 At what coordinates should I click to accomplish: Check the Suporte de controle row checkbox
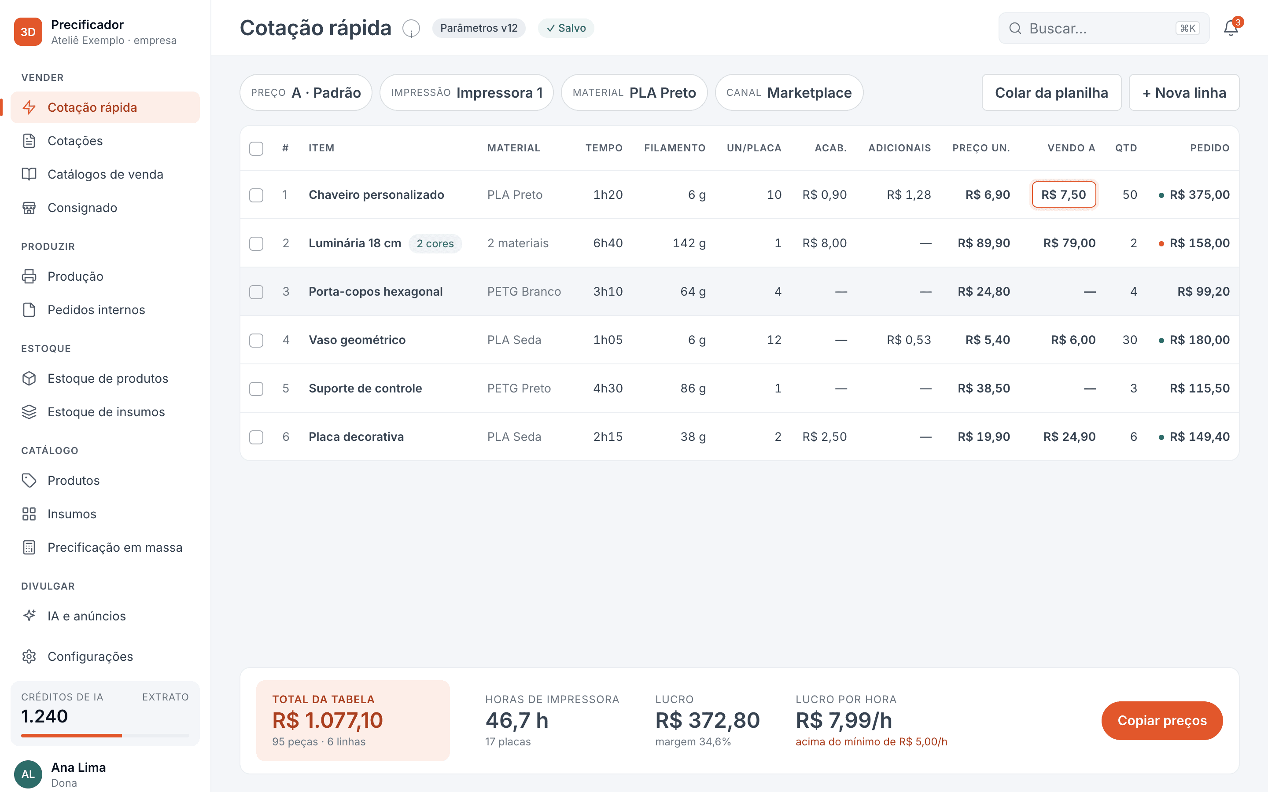(256, 389)
